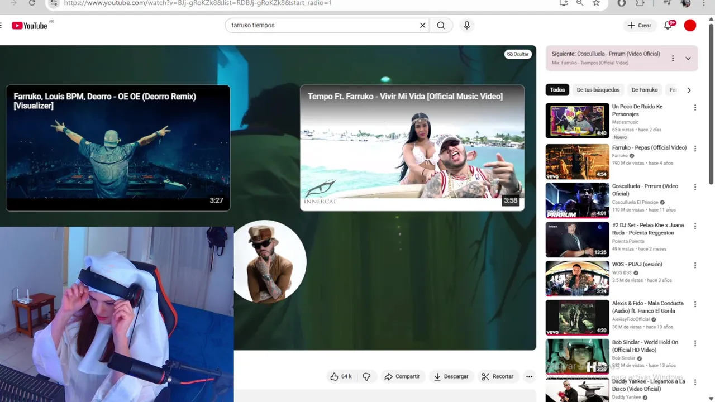Open the Tempo Ft. Farruko Vivir Mi Vida card
This screenshot has height=402, width=715.
412,148
